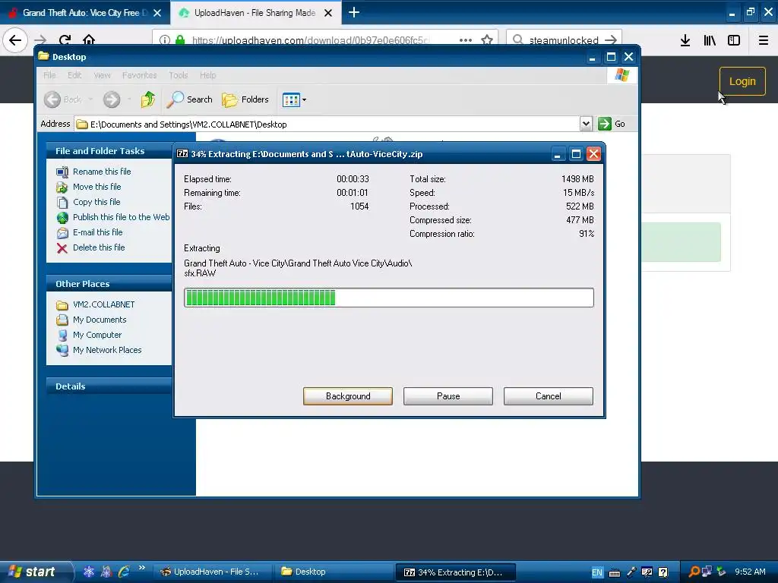Submit search with arrow in search box
778x583 pixels.
click(x=611, y=40)
